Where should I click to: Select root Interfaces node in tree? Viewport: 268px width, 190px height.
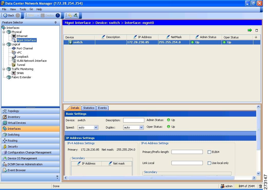(13, 28)
